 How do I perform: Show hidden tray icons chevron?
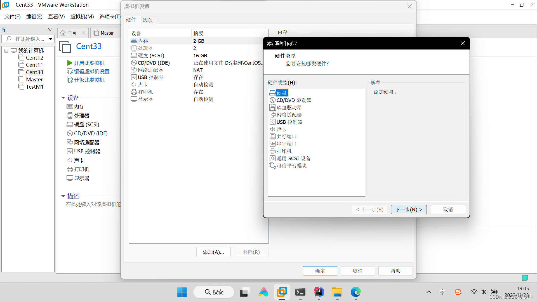(x=428, y=292)
